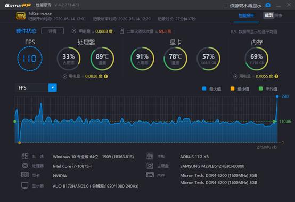The image size is (295, 202).
Task: Click the CPU temperature 89℃ gauge
Action: coord(102,59)
